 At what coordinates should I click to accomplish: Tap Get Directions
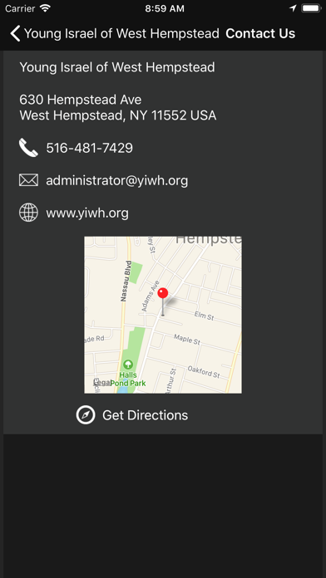145,415
